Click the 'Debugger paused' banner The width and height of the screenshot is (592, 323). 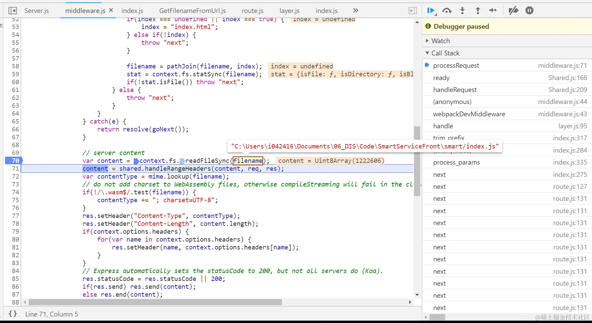coord(507,26)
